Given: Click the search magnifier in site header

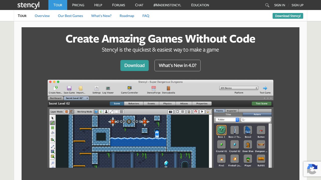Looking at the screenshot, I should pyautogui.click(x=267, y=5).
